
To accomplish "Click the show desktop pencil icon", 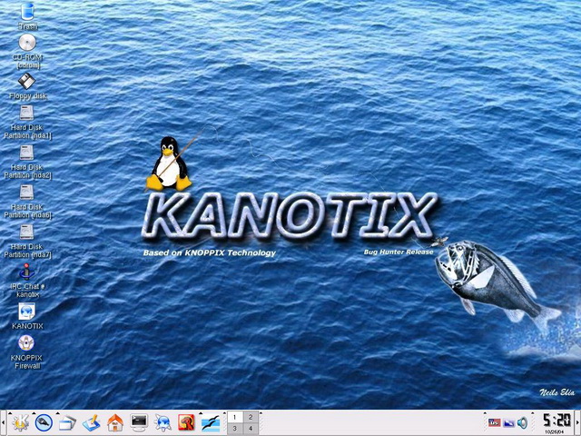I will pyautogui.click(x=91, y=423).
